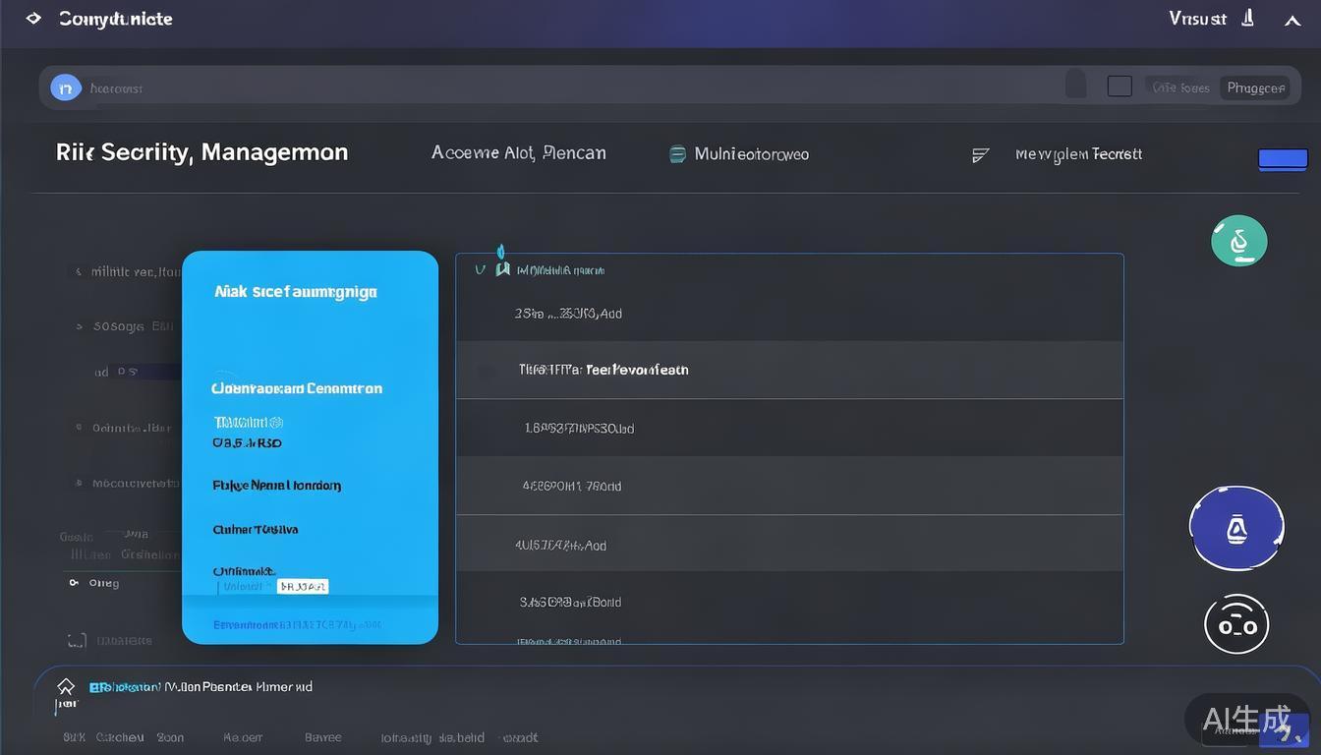The image size is (1321, 755).
Task: Click the white input field in blue card
Action: [302, 587]
